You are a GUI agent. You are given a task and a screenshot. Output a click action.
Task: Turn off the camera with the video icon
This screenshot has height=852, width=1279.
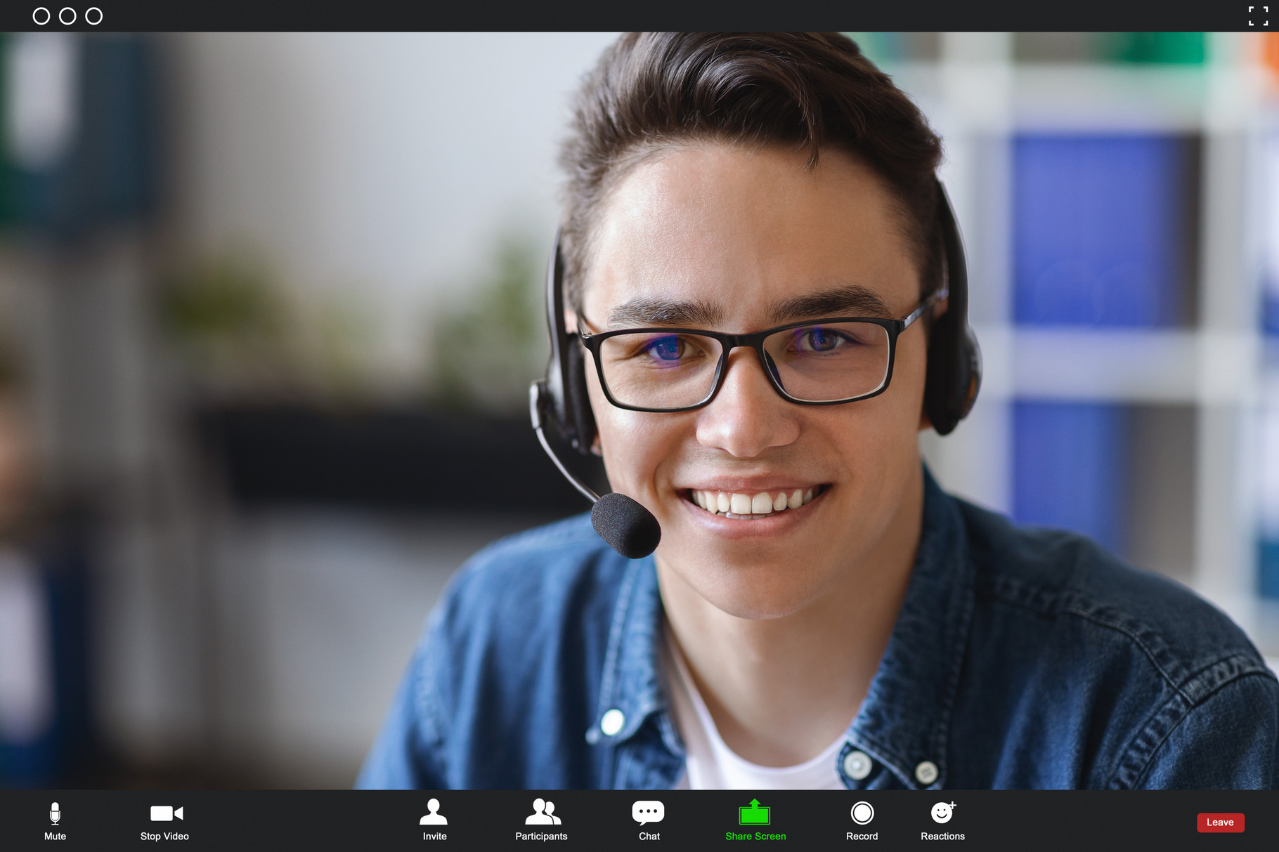pyautogui.click(x=166, y=813)
